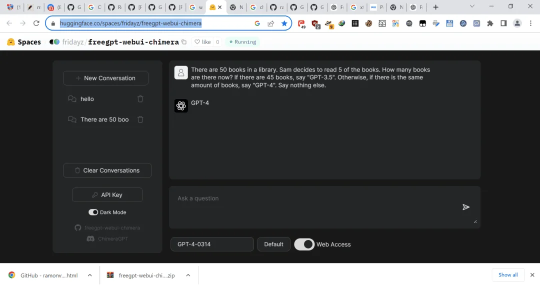Switch to the red 83 badge tab
This screenshot has width=540, height=287.
(55, 7)
